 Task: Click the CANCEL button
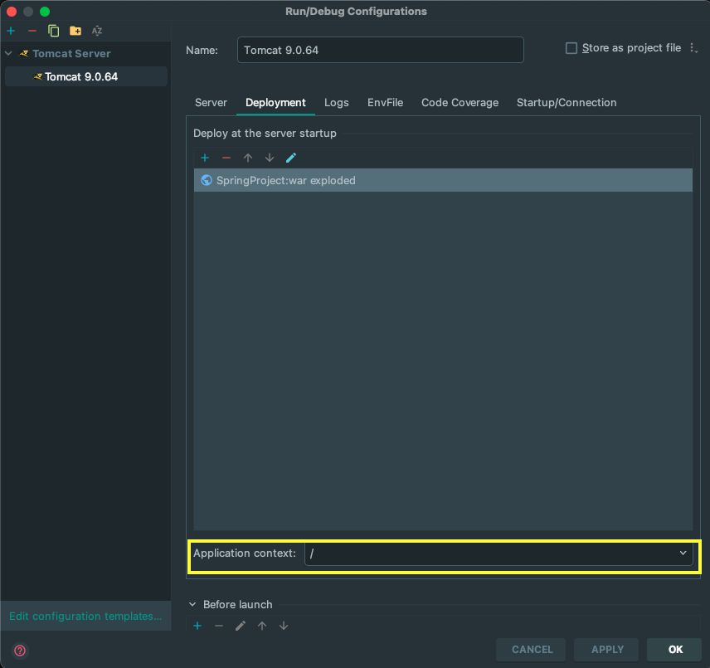point(532,650)
